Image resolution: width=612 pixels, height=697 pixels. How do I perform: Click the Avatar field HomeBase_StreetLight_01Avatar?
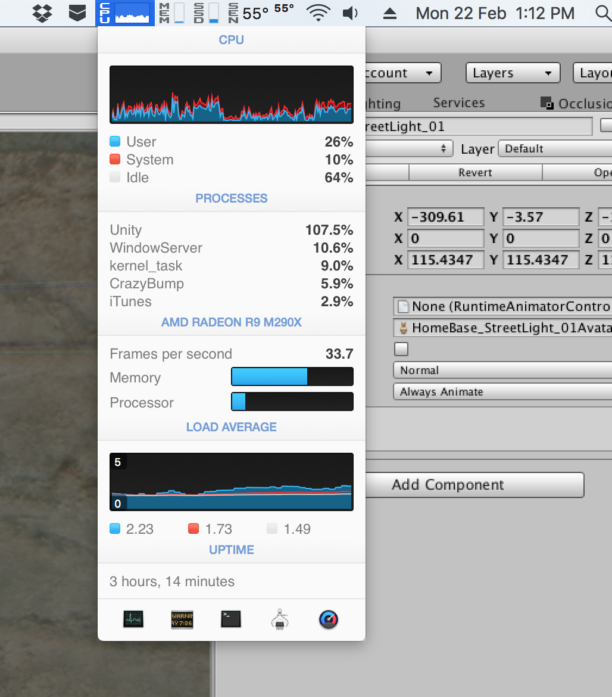pos(502,328)
